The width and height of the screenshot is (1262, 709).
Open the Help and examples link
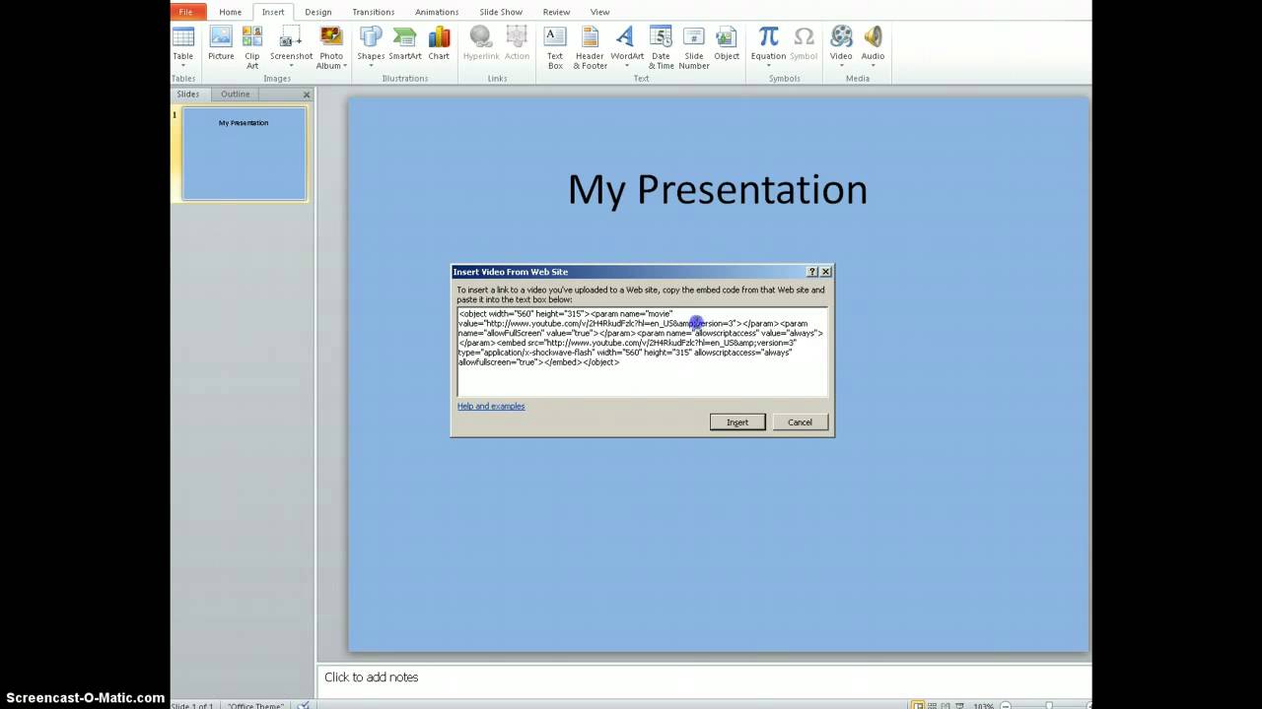[491, 406]
